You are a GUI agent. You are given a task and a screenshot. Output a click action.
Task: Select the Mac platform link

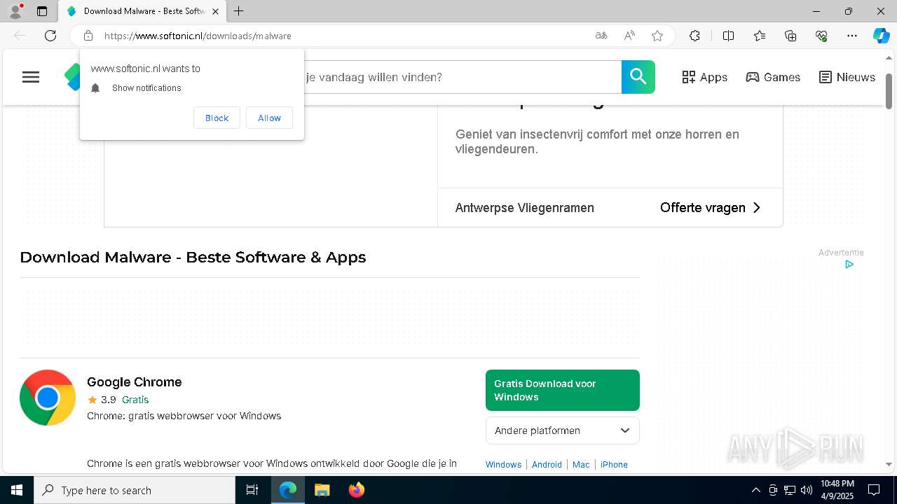581,465
